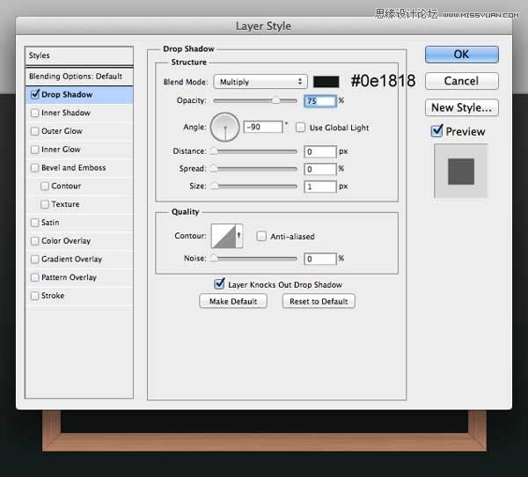The height and width of the screenshot is (477, 528).
Task: Click Reset to Default button
Action: point(319,301)
